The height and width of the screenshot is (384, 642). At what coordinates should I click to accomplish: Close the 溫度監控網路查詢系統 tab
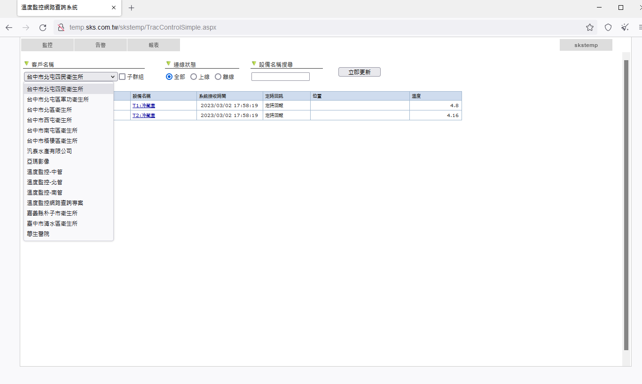coord(114,8)
